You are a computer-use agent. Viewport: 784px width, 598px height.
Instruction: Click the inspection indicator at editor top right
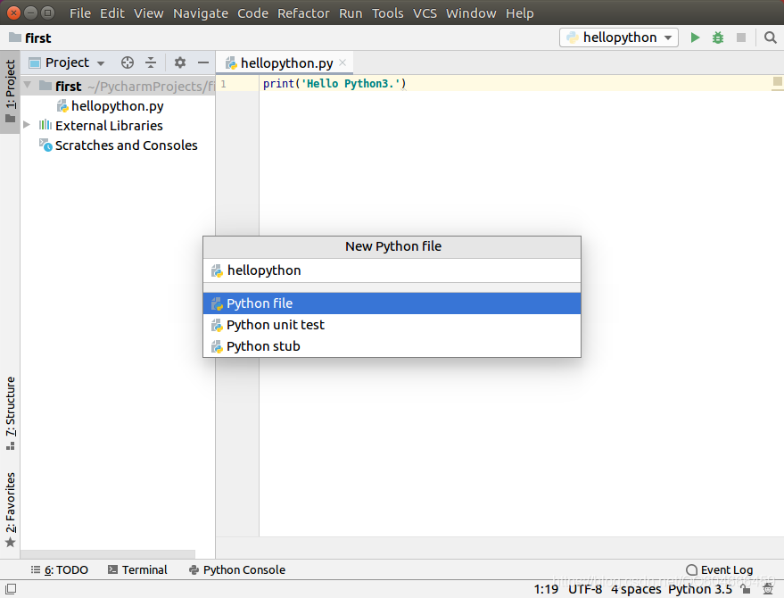pos(778,81)
